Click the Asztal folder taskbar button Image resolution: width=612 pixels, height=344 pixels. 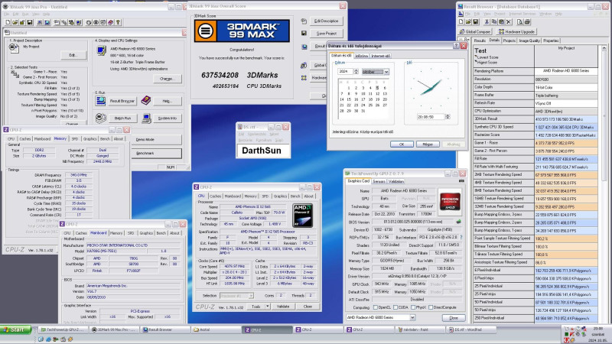point(215,329)
